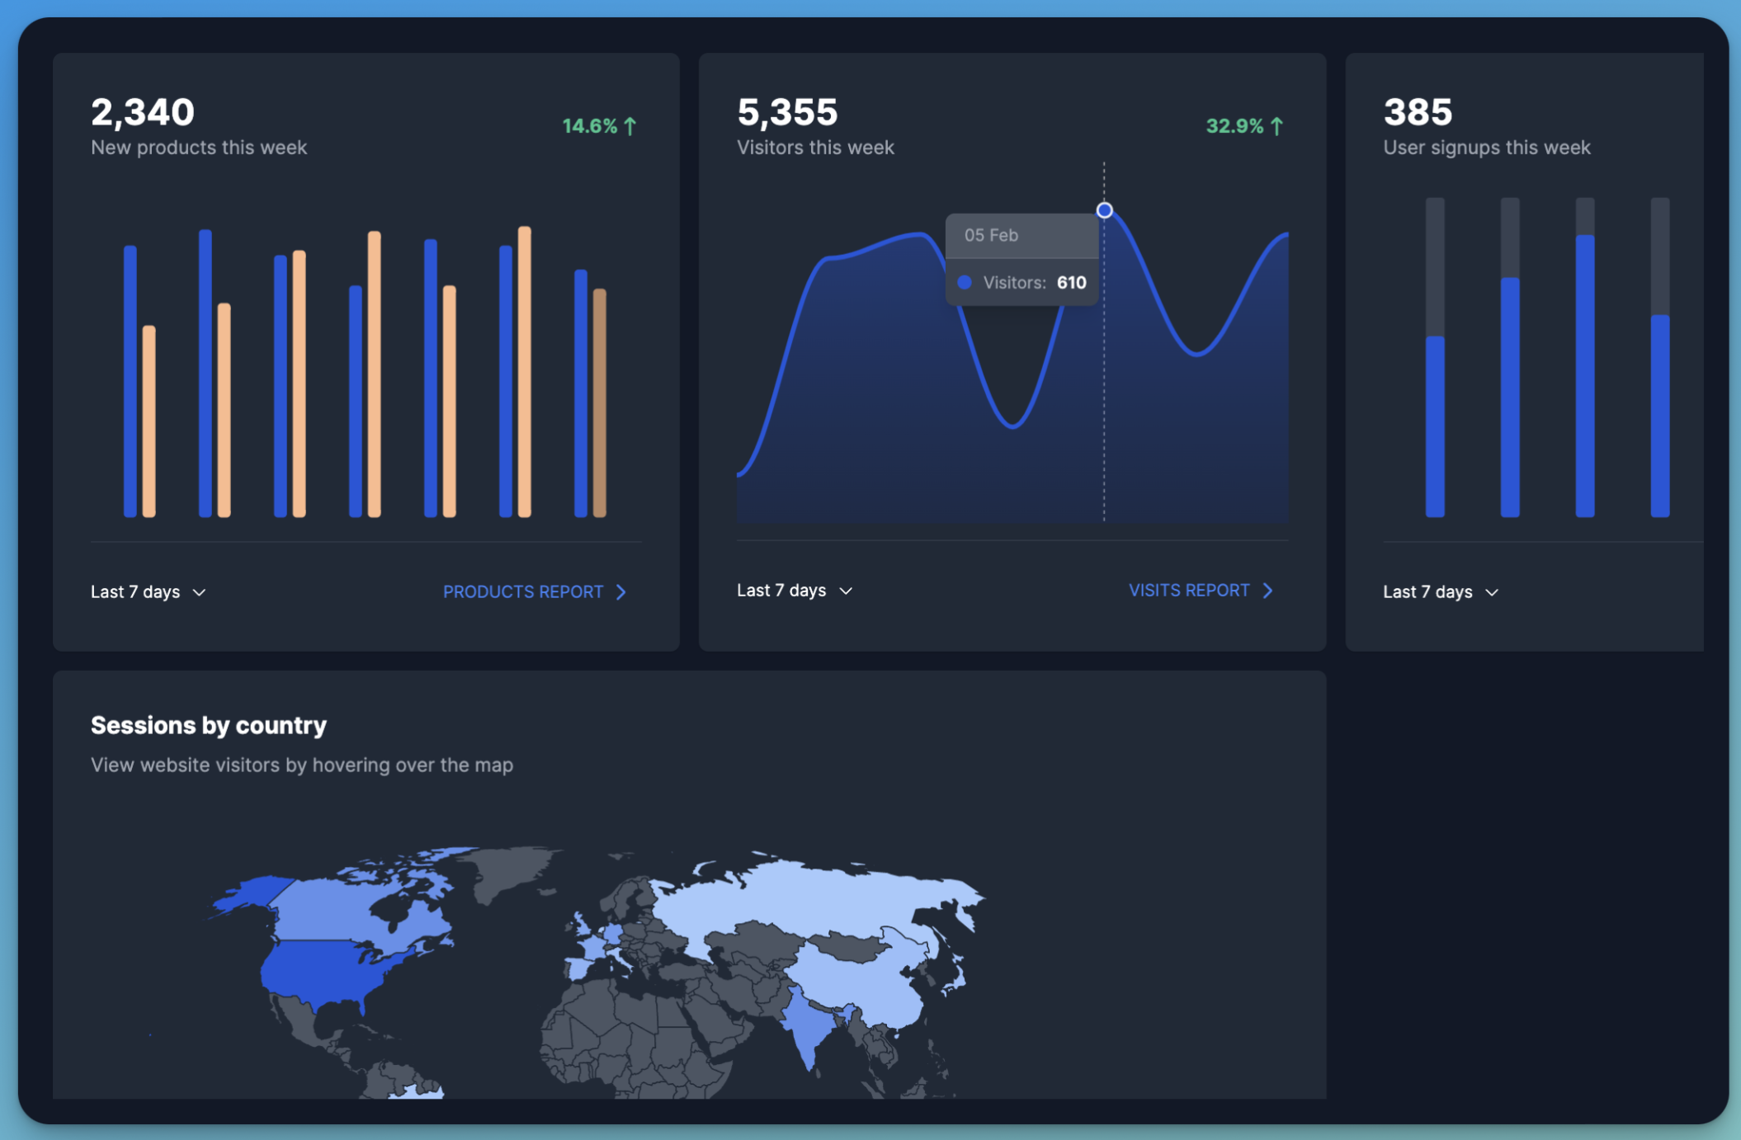Open the VISITS REPORT link
The width and height of the screenshot is (1741, 1140).
point(1189,590)
